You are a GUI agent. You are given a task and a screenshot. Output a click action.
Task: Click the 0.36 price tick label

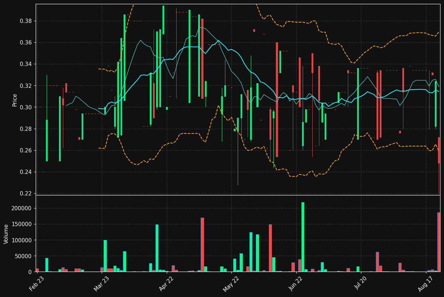[26, 43]
